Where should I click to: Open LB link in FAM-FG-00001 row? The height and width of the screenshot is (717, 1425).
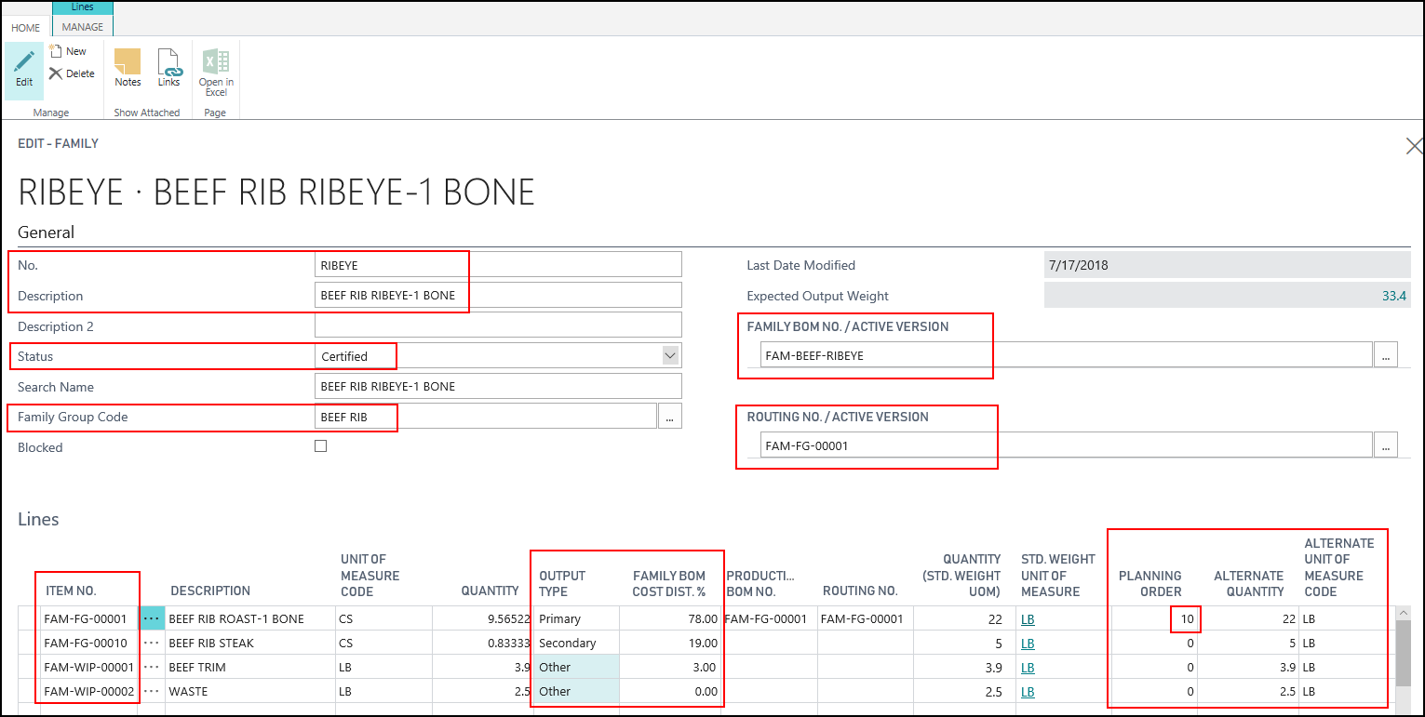click(x=1028, y=618)
